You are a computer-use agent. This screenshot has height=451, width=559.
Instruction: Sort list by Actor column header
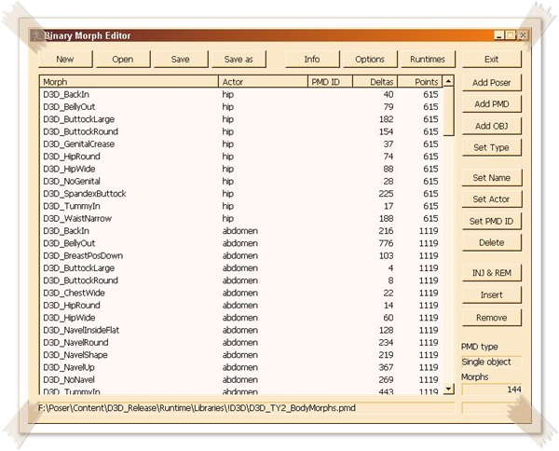pos(263,82)
